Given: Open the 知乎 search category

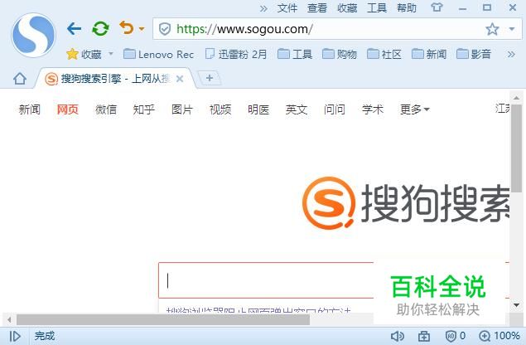Looking at the screenshot, I should (143, 109).
